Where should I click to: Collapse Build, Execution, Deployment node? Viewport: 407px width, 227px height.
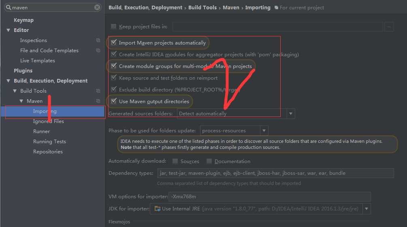9,81
